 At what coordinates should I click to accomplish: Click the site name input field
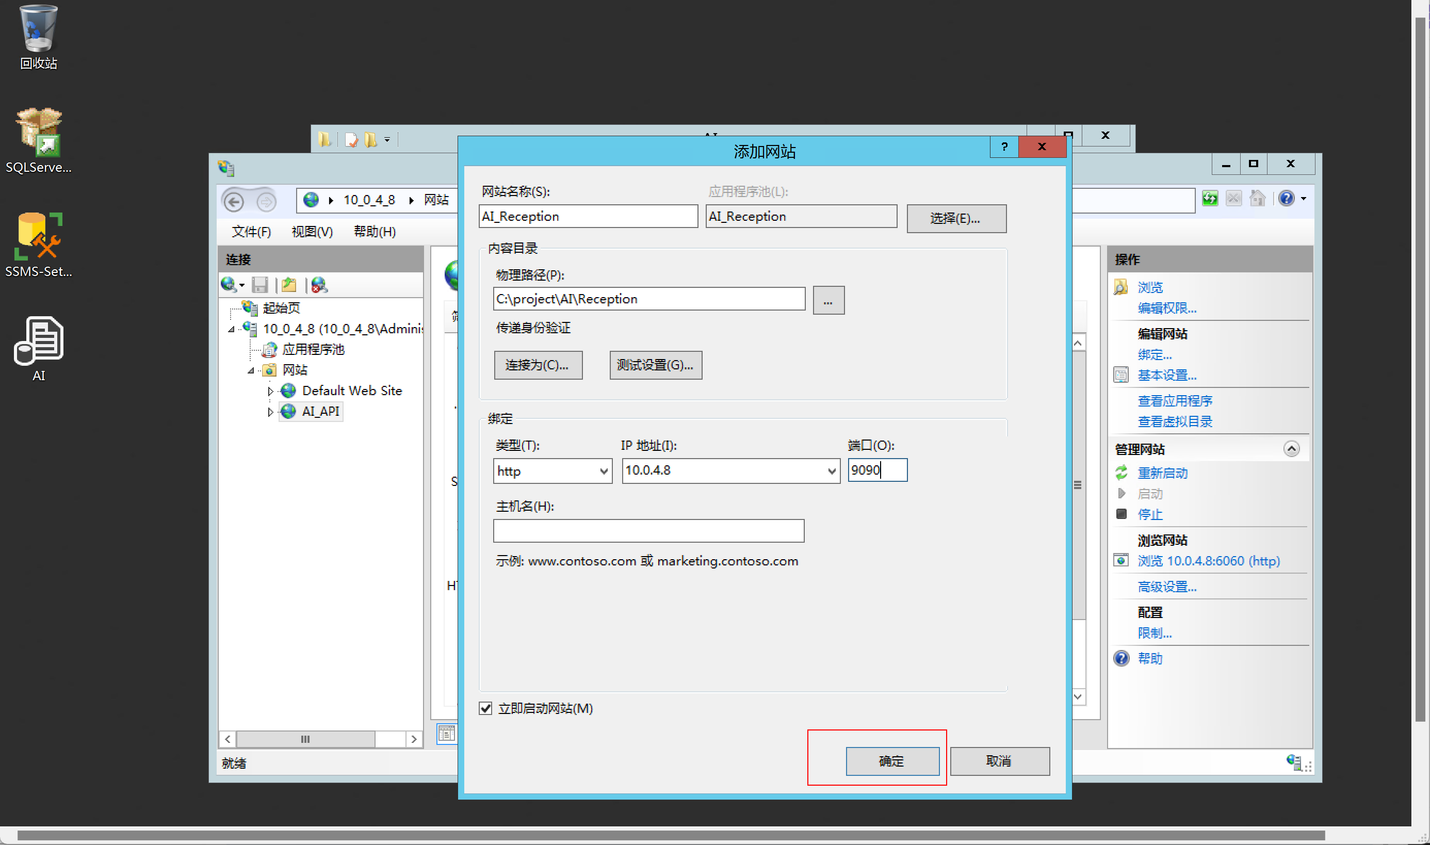(x=588, y=216)
